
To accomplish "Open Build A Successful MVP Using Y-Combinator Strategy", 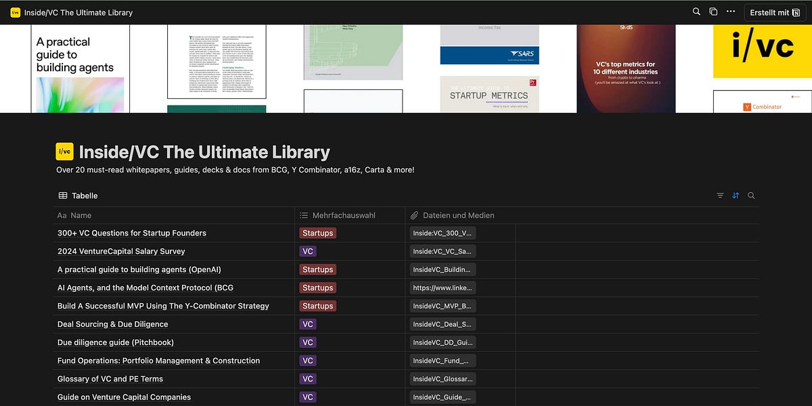I will pyautogui.click(x=163, y=306).
